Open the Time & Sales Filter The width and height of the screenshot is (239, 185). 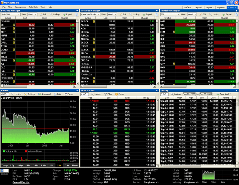click(108, 94)
